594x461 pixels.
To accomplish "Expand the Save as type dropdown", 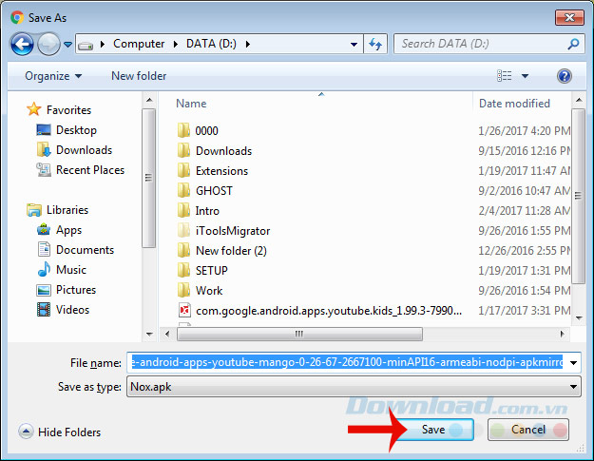I will tap(572, 386).
